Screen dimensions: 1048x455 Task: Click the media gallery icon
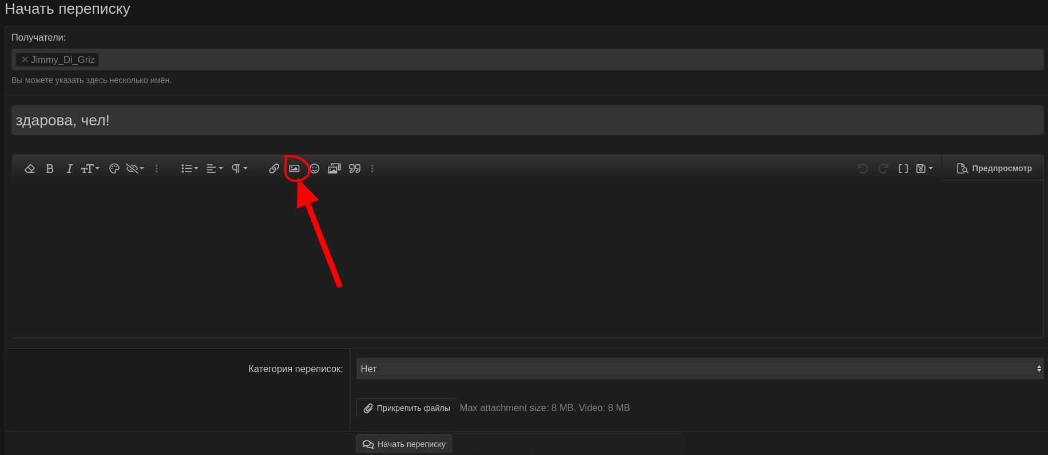point(334,168)
